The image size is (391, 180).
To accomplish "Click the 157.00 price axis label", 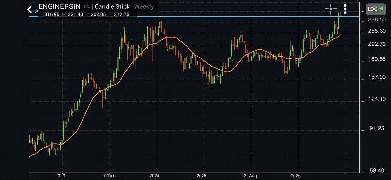I will (377, 77).
